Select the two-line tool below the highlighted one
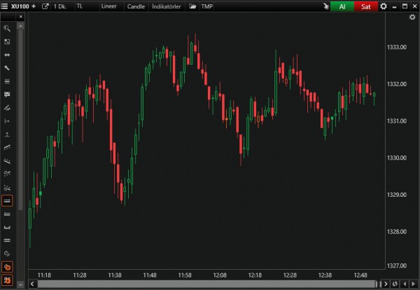The width and height of the screenshot is (420, 290). coord(7,214)
